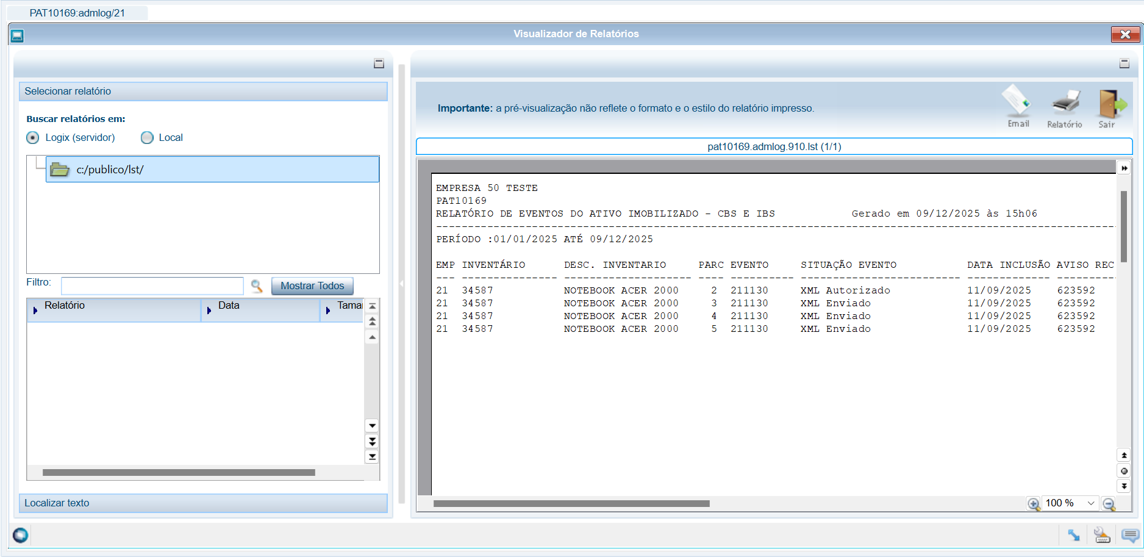Select the Logix (servidor) radio option
The width and height of the screenshot is (1144, 557).
tap(33, 138)
